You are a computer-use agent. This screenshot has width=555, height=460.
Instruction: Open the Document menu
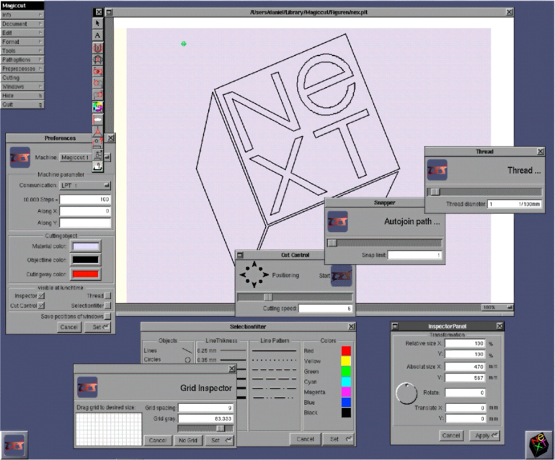(22, 24)
